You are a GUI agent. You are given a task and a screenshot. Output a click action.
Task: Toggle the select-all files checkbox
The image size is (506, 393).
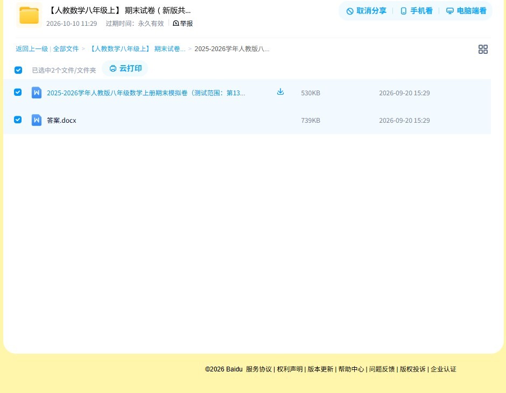pyautogui.click(x=18, y=70)
